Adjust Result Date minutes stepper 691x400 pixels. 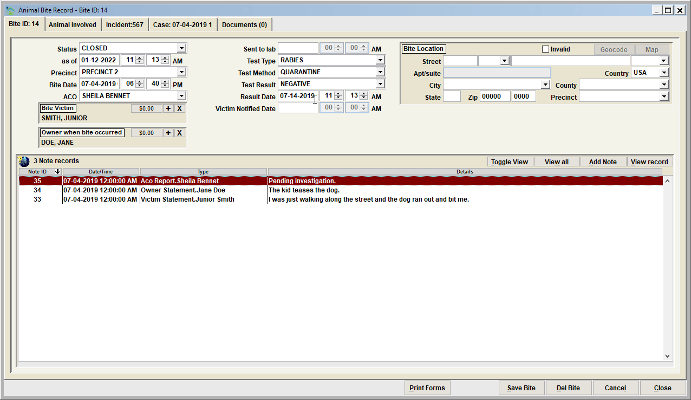point(364,96)
